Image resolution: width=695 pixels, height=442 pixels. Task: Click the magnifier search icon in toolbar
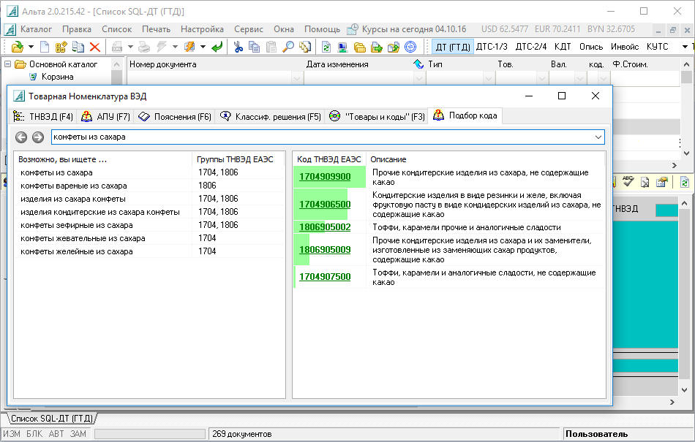click(x=288, y=47)
